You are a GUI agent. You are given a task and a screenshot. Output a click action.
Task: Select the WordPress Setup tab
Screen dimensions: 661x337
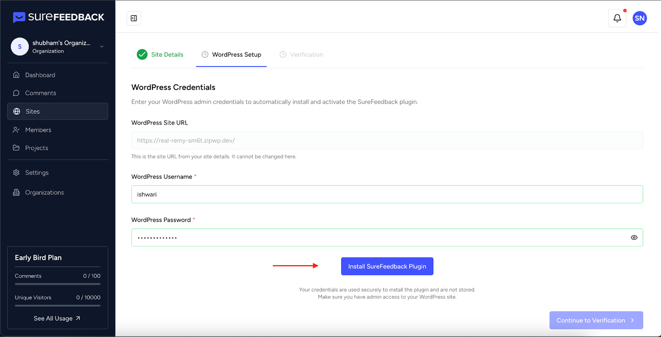click(x=231, y=54)
